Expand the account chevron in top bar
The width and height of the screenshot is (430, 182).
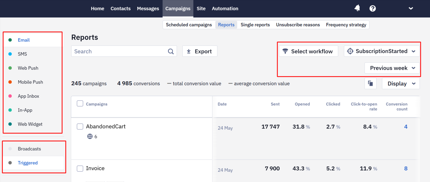(411, 9)
